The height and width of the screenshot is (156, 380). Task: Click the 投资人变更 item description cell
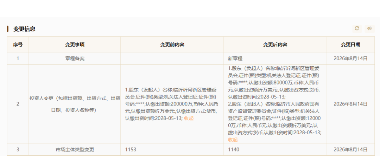75,104
